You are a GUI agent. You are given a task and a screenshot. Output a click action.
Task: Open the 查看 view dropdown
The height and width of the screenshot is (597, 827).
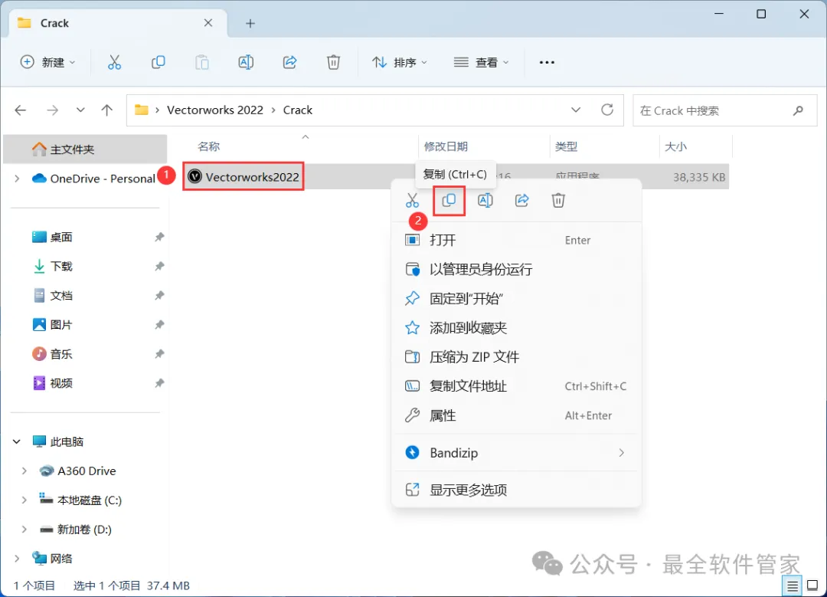click(x=482, y=62)
